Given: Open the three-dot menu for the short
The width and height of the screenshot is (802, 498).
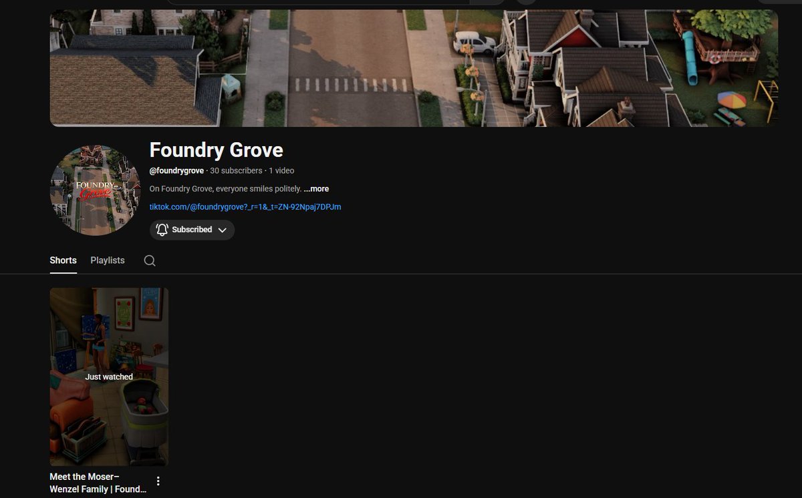Looking at the screenshot, I should click(x=158, y=481).
